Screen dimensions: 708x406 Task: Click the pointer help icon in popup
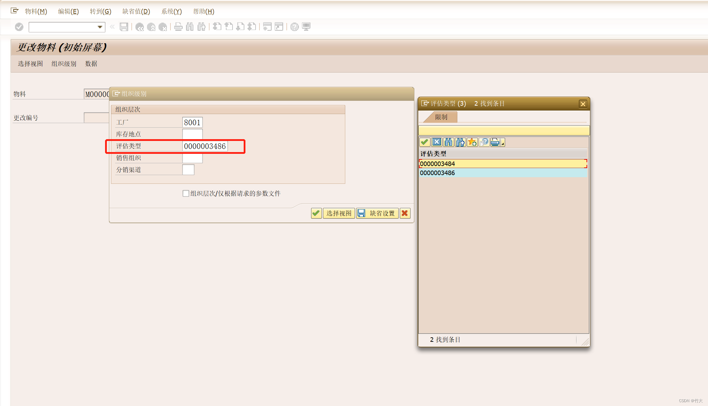(484, 142)
